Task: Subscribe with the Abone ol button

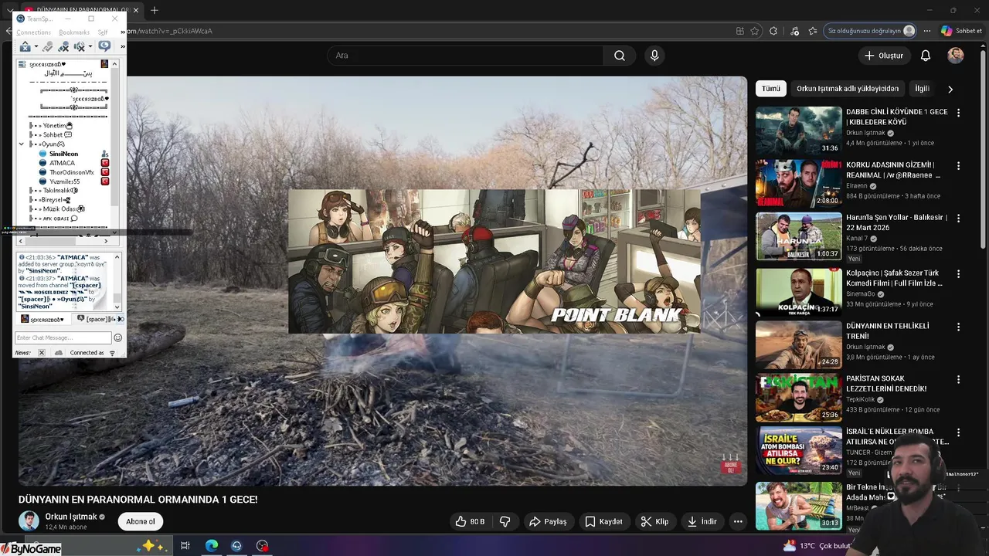Action: point(140,521)
